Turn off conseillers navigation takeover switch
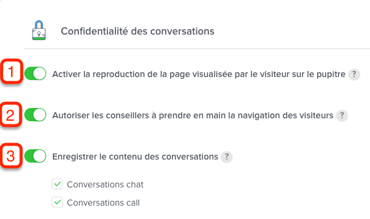This screenshot has height=219, width=370. click(35, 115)
